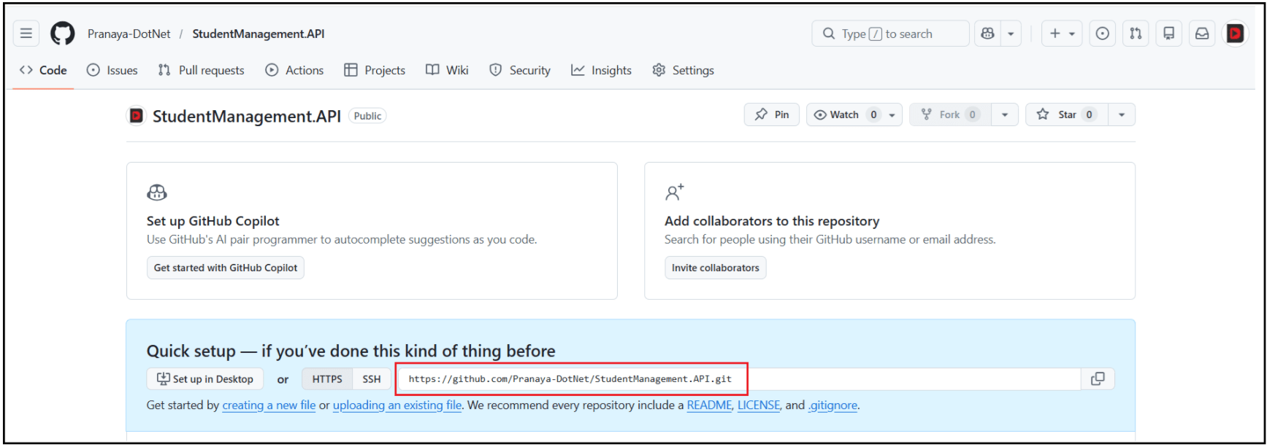Image resolution: width=1267 pixels, height=447 pixels.
Task: Click Get started with GitHub Copilot
Action: click(x=226, y=268)
